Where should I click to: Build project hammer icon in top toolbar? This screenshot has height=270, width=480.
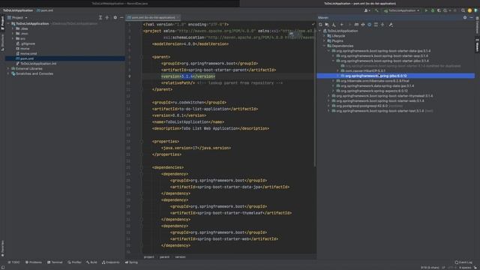pyautogui.click(x=376, y=10)
